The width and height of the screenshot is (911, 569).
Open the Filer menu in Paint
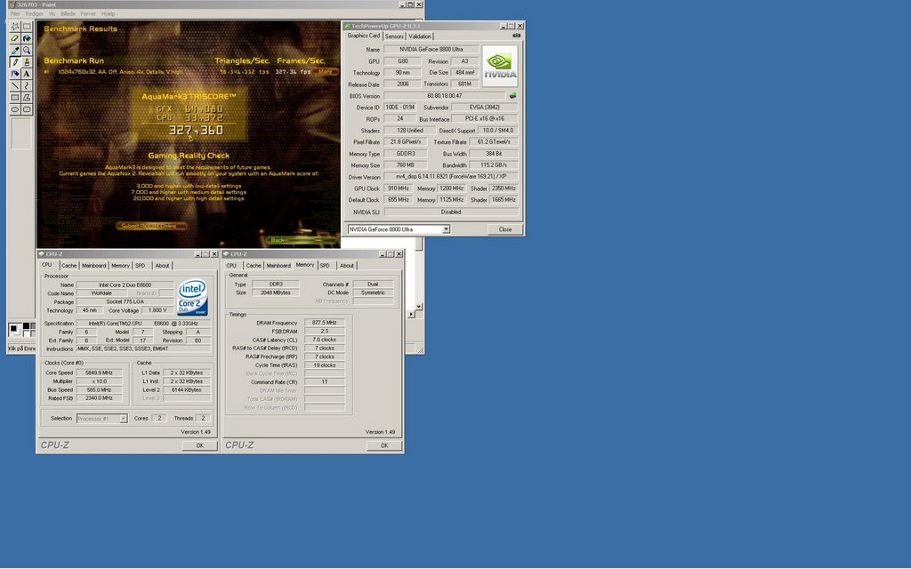[x=15, y=13]
